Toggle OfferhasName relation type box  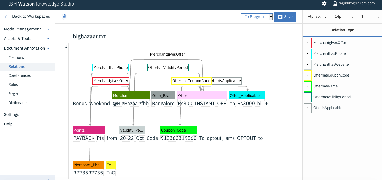click(x=308, y=86)
